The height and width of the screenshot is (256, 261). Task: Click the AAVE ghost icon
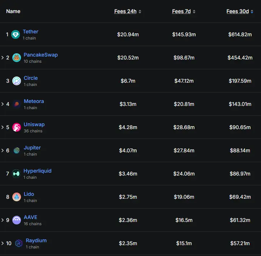click(x=17, y=220)
